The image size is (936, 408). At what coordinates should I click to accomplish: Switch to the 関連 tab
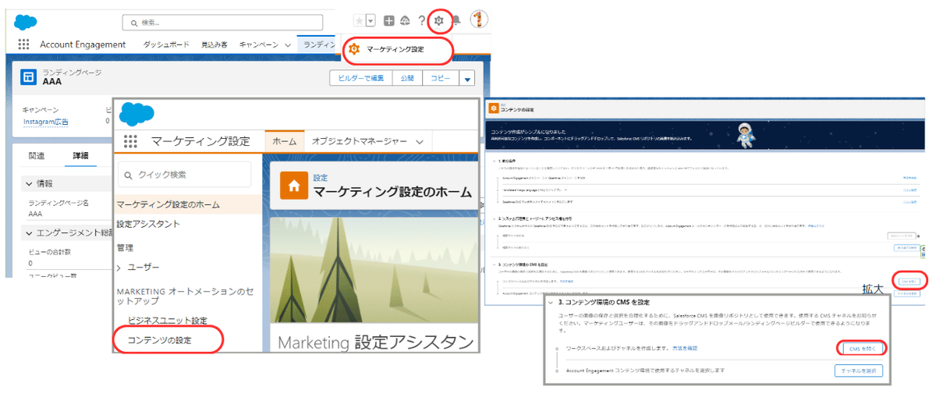click(37, 155)
